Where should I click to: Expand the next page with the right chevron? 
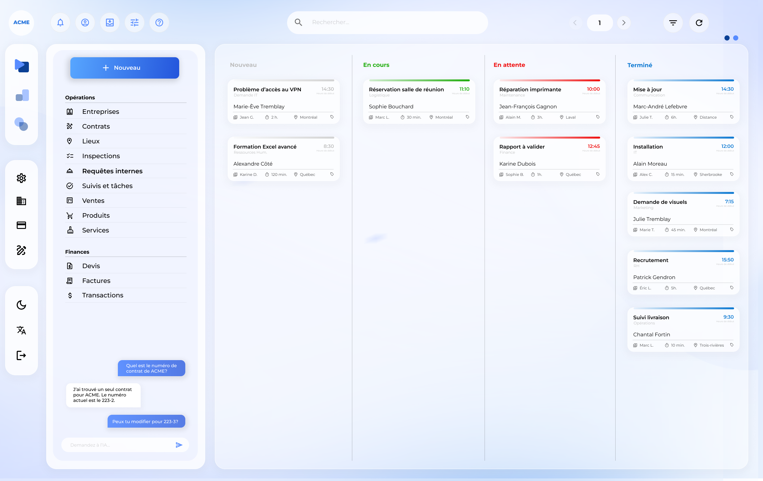tap(624, 23)
